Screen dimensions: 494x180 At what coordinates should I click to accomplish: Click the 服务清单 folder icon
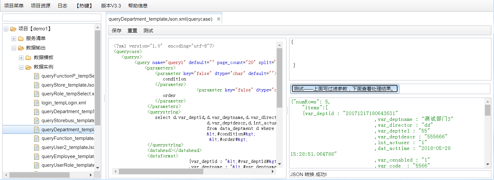click(21, 38)
